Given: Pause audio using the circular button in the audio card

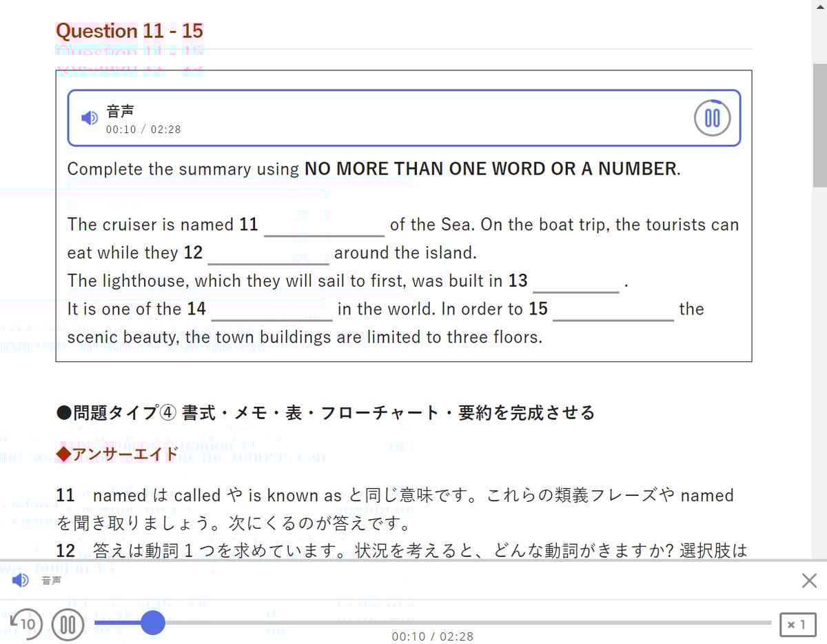Looking at the screenshot, I should pos(712,118).
